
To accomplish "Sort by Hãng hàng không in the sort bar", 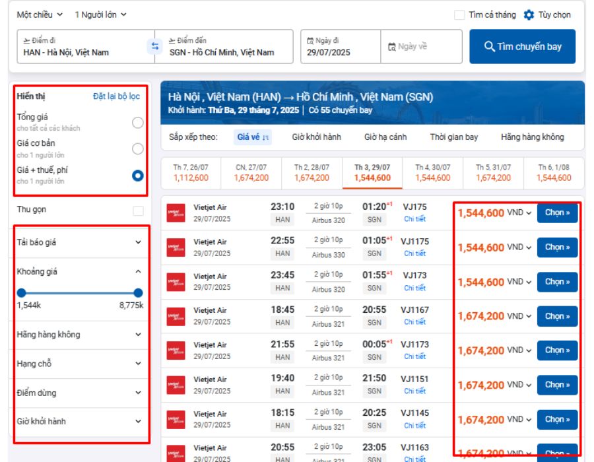I will (x=532, y=137).
